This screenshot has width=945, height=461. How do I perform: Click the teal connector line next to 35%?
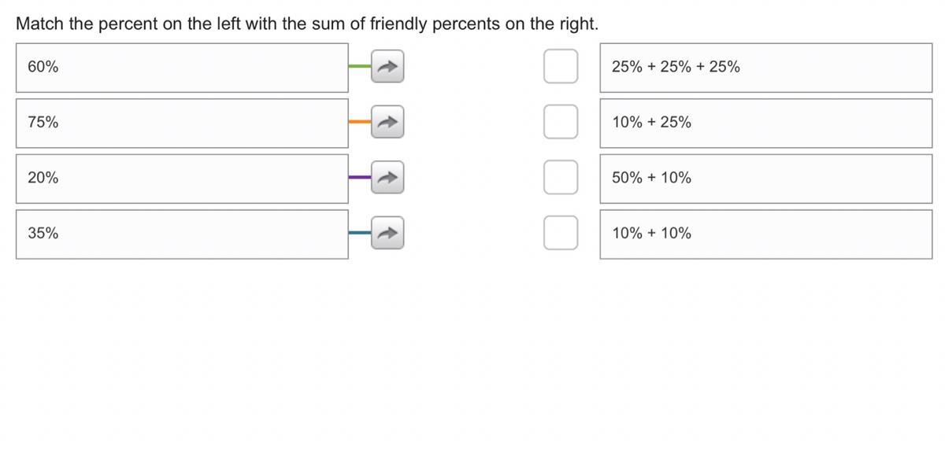click(360, 233)
